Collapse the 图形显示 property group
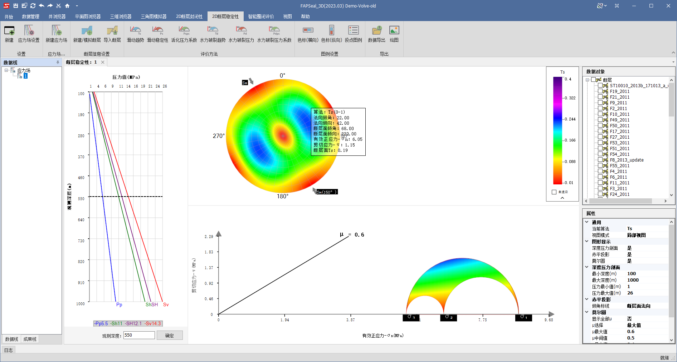The width and height of the screenshot is (677, 362). (586, 241)
